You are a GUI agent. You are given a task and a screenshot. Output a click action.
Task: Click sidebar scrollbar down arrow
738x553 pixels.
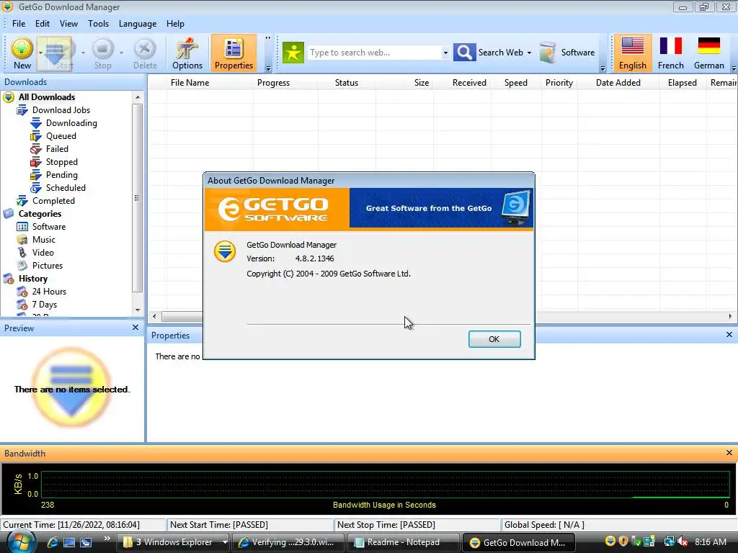[x=138, y=310]
